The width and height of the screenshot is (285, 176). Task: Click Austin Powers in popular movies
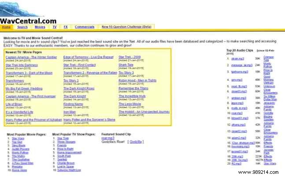pyautogui.click(x=21, y=149)
